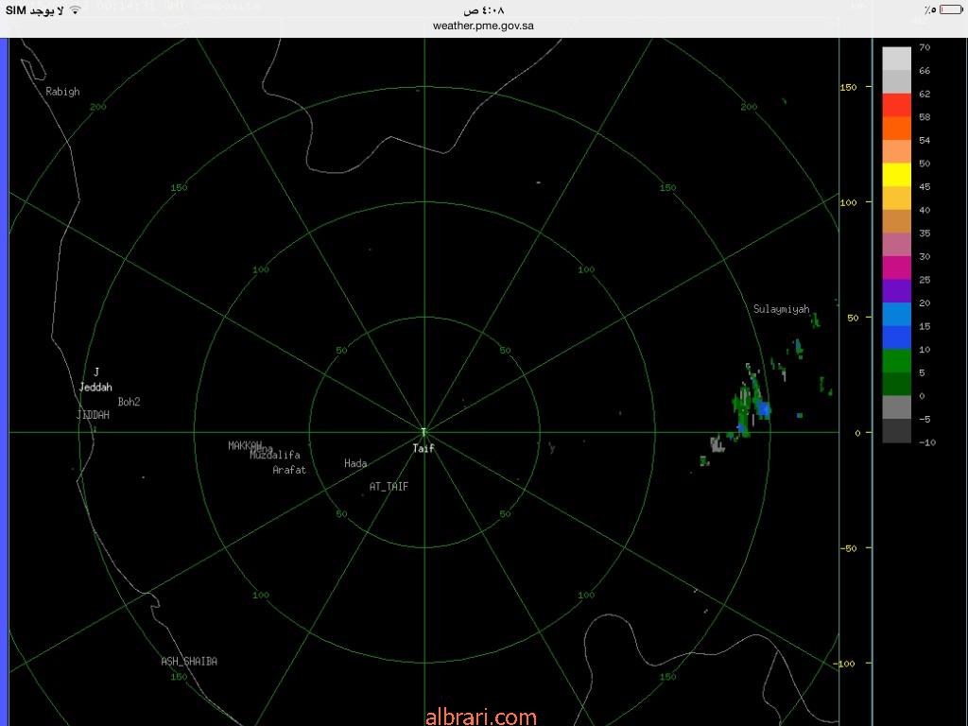Viewport: 968px width, 726px height.
Task: Click the ASH_SHAIBA label
Action: 189,661
